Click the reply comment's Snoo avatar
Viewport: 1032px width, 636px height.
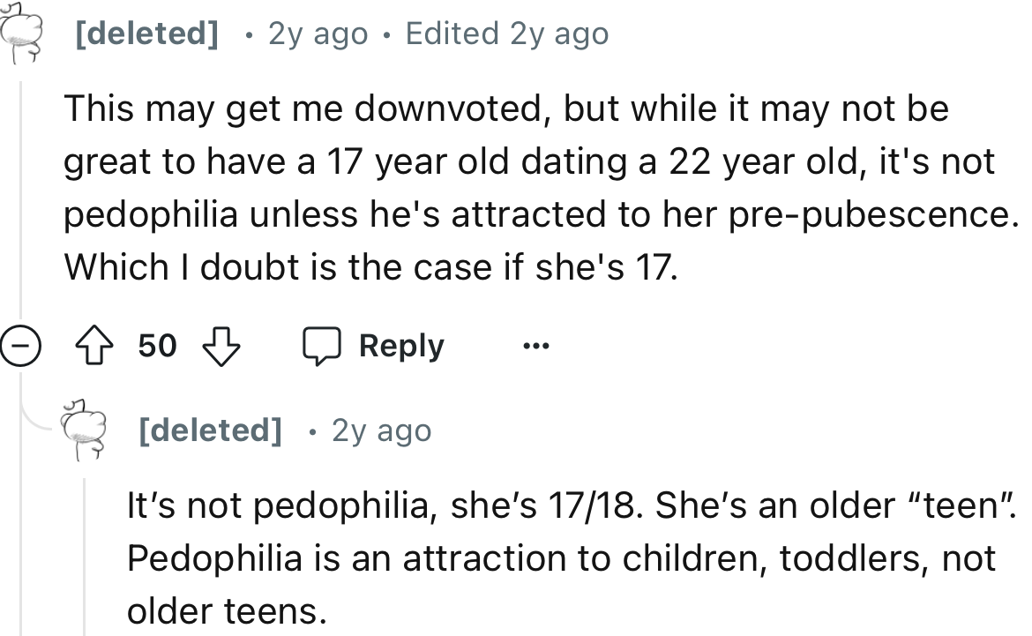pos(84,428)
